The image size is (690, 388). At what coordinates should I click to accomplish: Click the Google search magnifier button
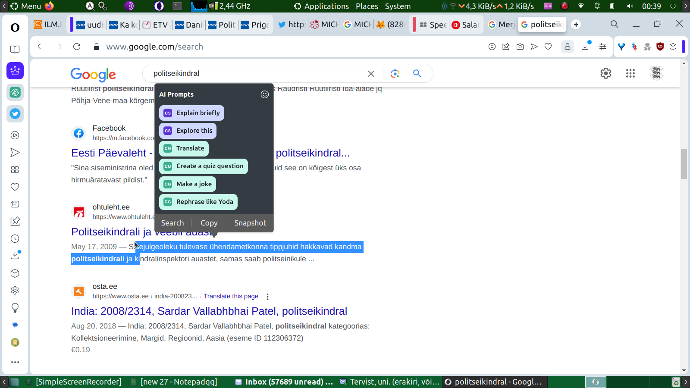click(x=417, y=73)
